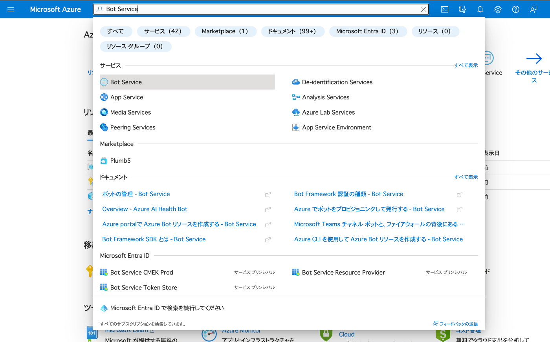Click inside the Bot Service search field
550x342 pixels.
pyautogui.click(x=261, y=9)
